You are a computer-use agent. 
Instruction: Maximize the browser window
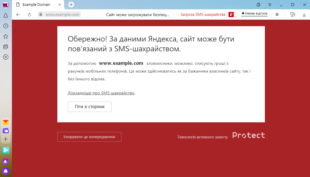pos(293,5)
